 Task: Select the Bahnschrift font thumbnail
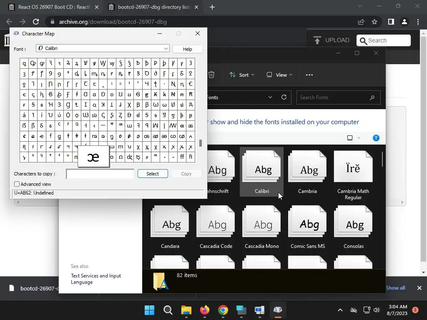(221, 172)
